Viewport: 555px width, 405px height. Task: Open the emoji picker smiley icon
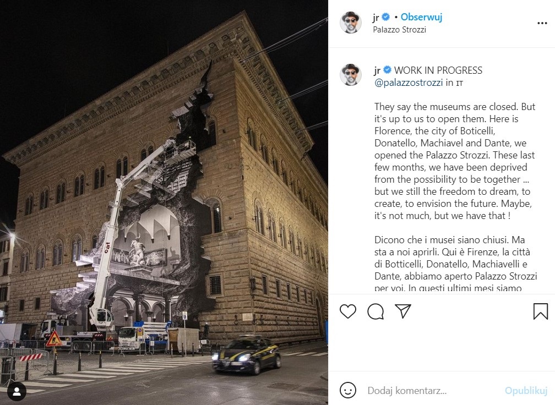coord(347,391)
